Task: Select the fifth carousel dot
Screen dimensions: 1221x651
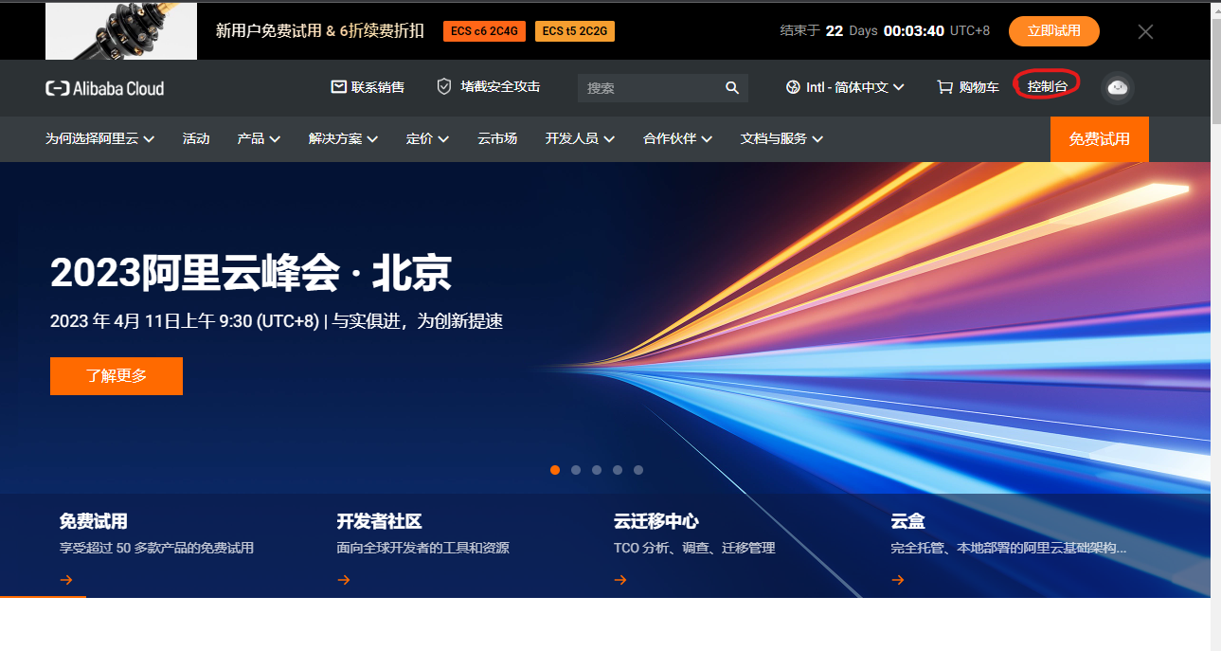Action: coord(638,470)
